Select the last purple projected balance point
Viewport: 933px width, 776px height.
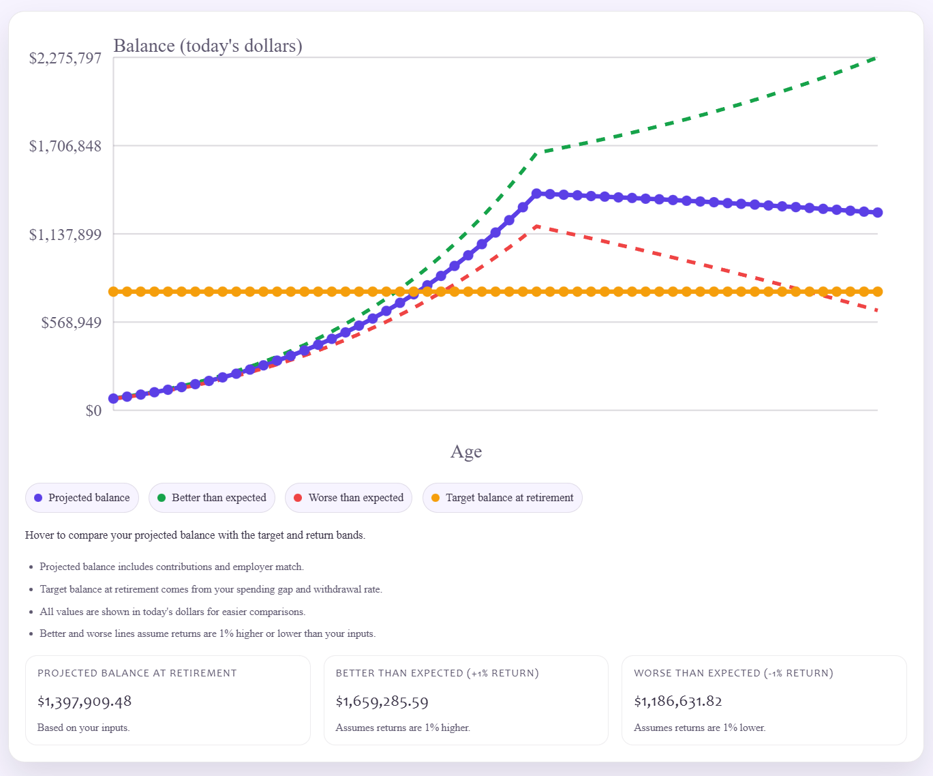coord(878,213)
